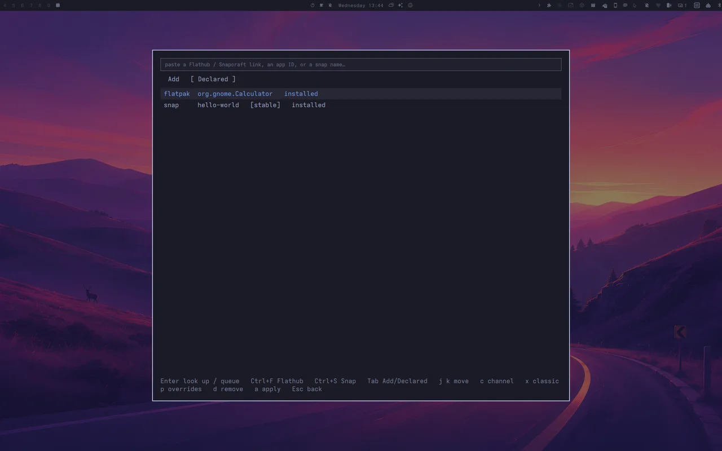Click the [stable] channel label for hello-world
The image size is (722, 451).
point(265,105)
